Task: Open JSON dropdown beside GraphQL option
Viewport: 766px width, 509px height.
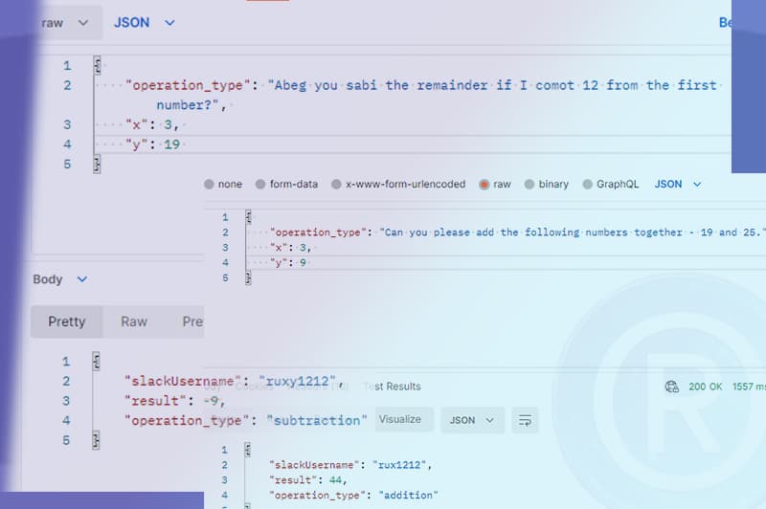Action: coord(678,184)
